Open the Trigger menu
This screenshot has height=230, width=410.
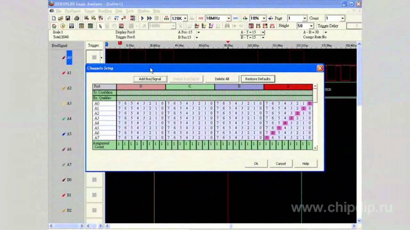coord(89,11)
